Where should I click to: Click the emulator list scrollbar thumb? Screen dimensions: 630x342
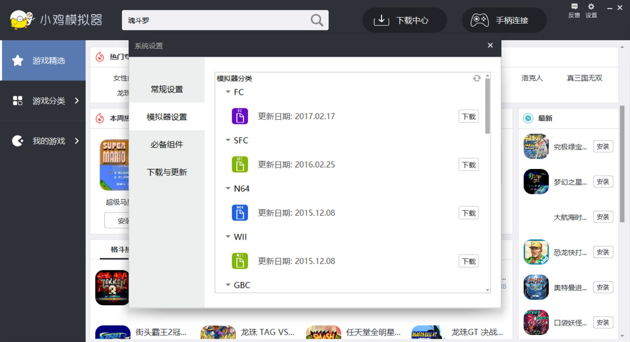pyautogui.click(x=487, y=106)
